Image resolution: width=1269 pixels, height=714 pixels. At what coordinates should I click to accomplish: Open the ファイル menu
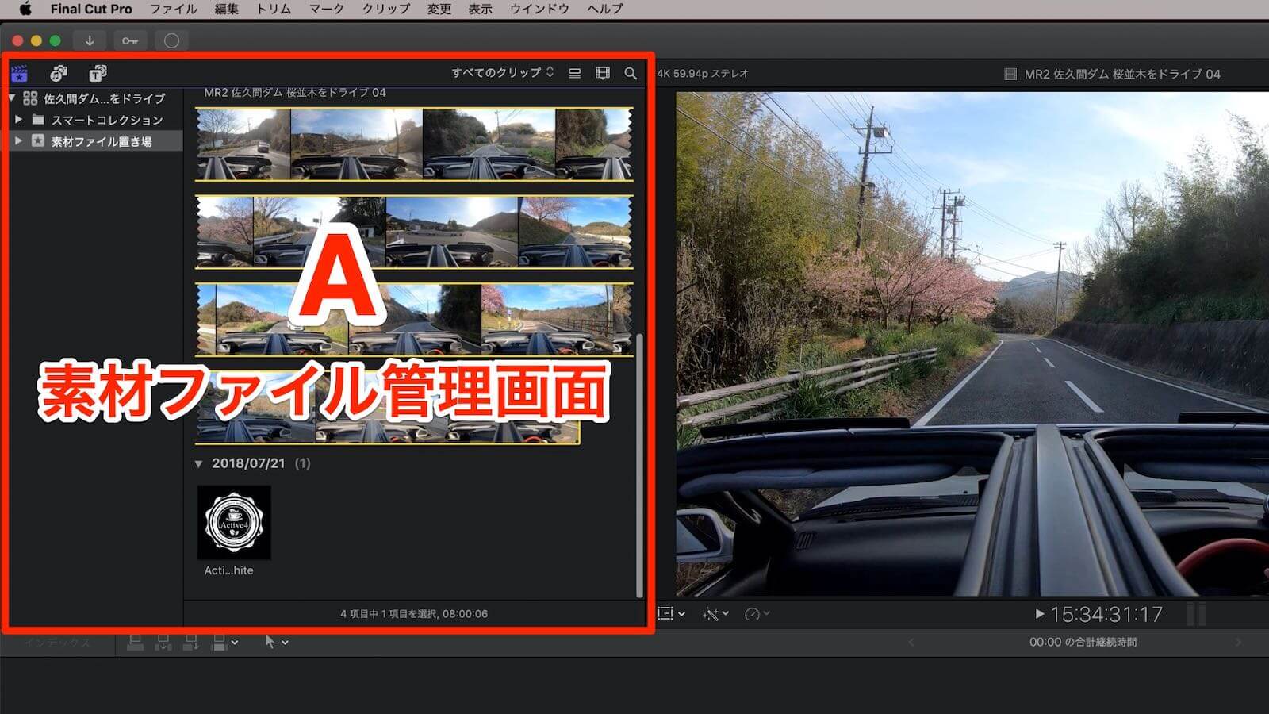pos(173,9)
